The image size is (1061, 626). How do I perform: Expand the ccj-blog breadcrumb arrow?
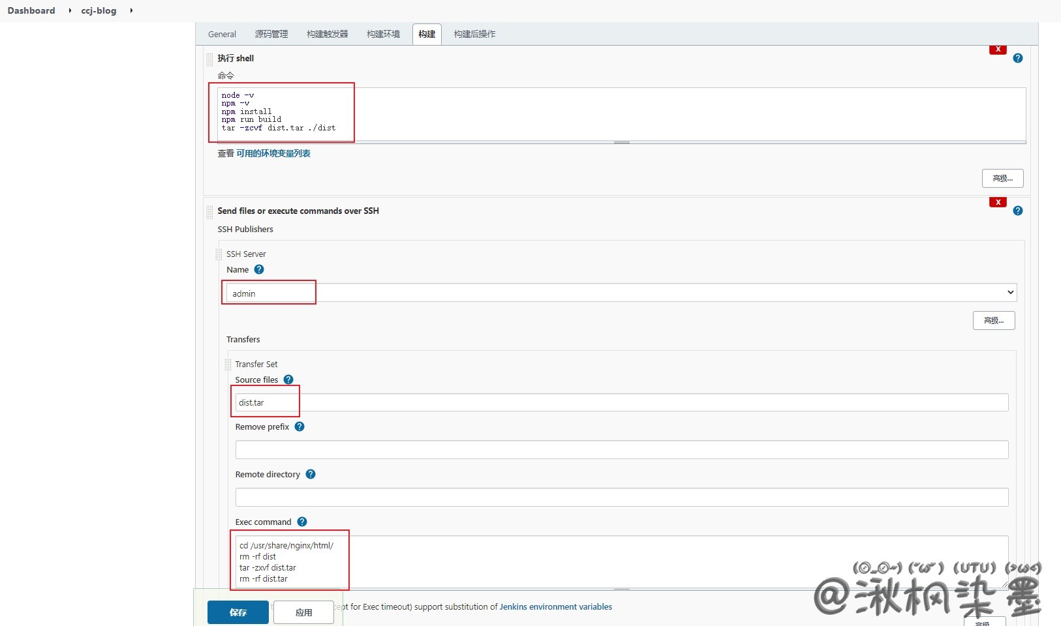click(x=131, y=10)
